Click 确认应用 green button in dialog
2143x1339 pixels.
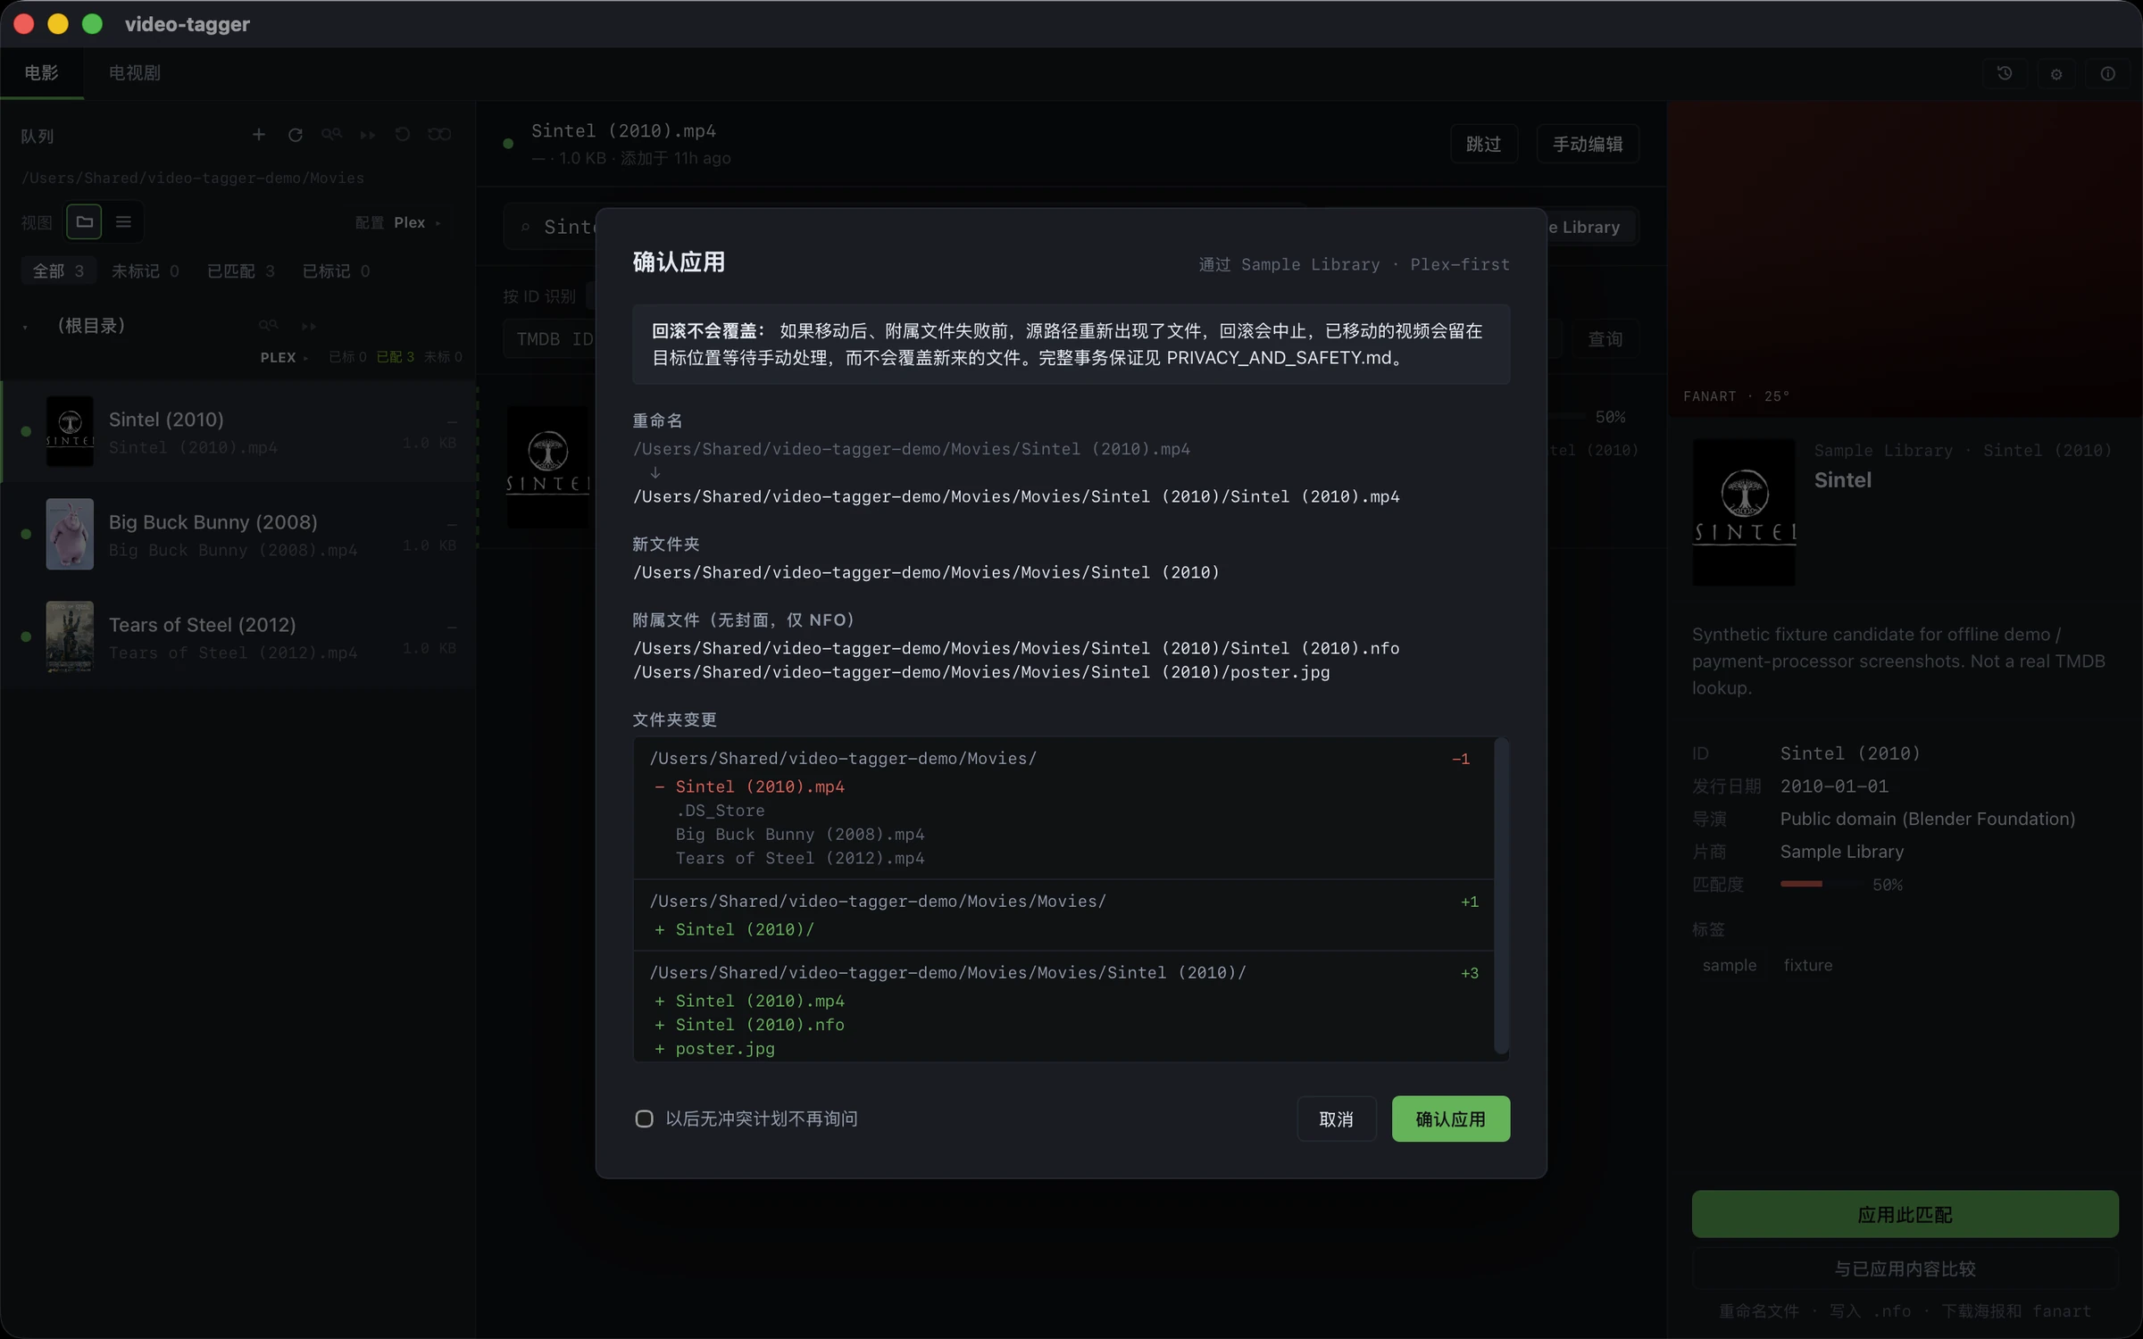coord(1451,1119)
